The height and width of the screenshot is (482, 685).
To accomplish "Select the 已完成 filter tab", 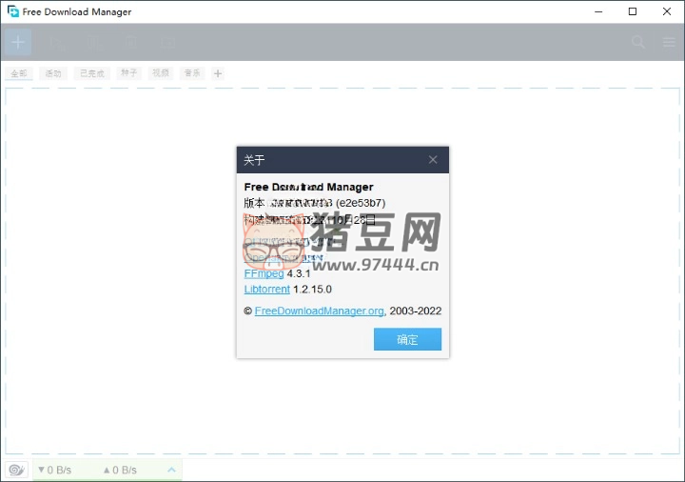I will point(92,73).
